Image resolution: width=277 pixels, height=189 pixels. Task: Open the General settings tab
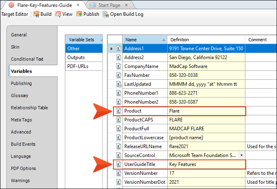pyautogui.click(x=19, y=35)
